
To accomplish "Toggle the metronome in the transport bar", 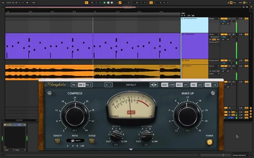I will pyautogui.click(x=27, y=3).
